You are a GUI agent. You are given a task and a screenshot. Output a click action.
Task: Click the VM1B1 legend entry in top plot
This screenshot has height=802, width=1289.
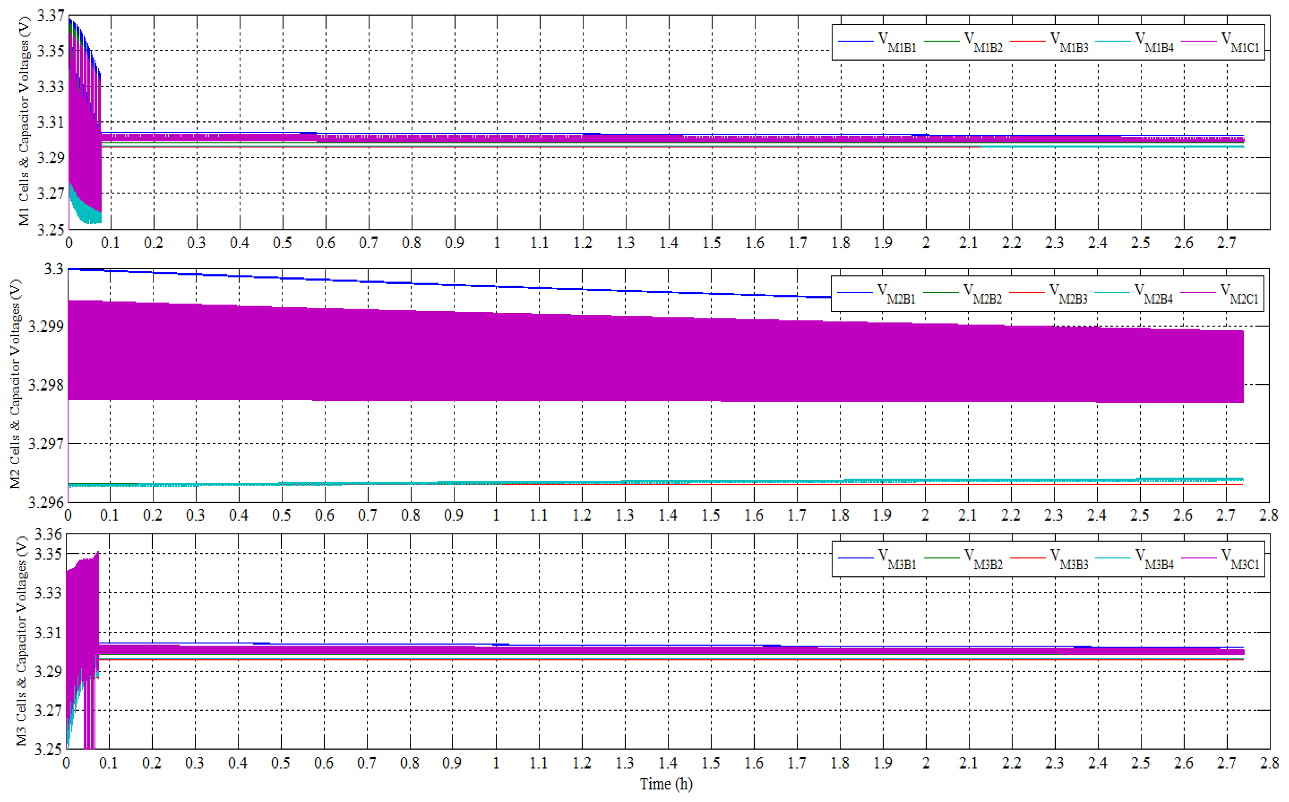[897, 42]
